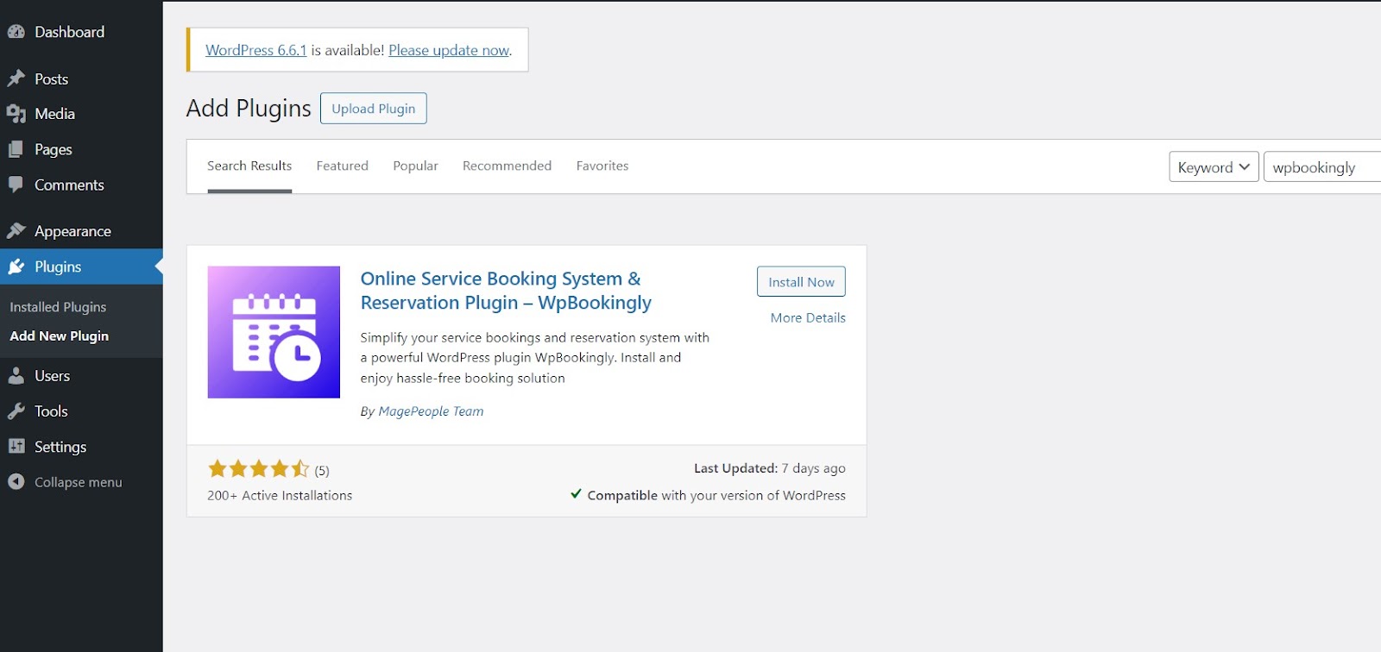The width and height of the screenshot is (1381, 652).
Task: Select Plugins in the sidebar
Action: click(x=81, y=266)
